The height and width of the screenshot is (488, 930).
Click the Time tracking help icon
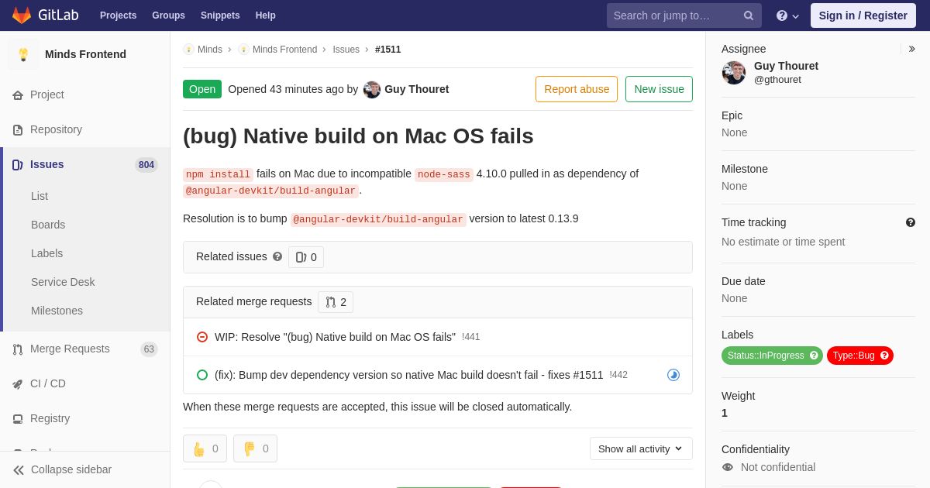tap(911, 222)
